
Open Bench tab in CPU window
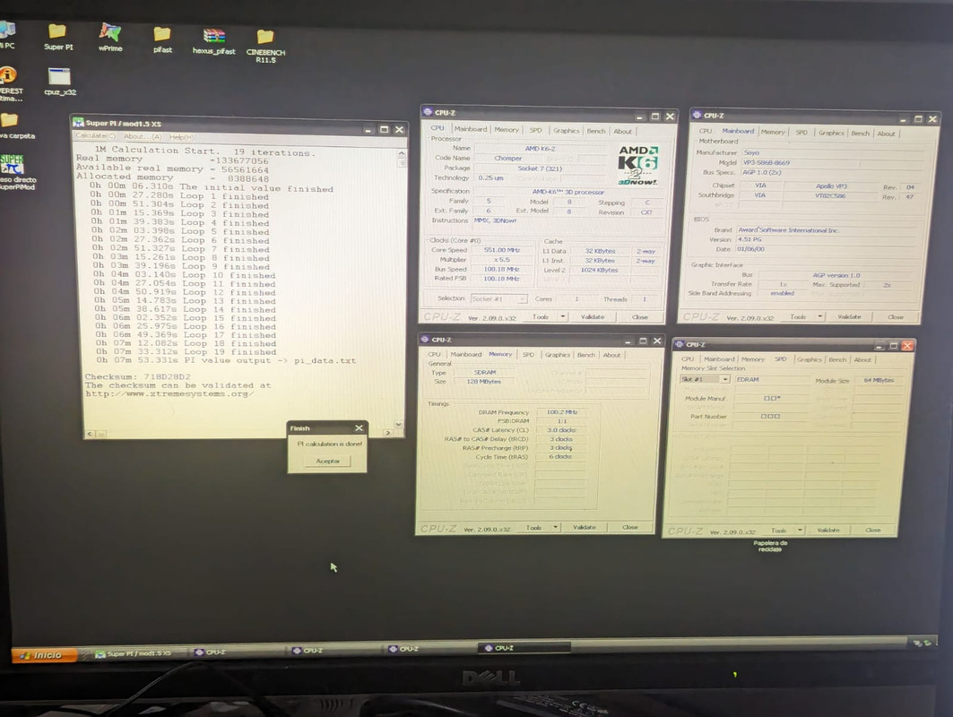tap(595, 131)
